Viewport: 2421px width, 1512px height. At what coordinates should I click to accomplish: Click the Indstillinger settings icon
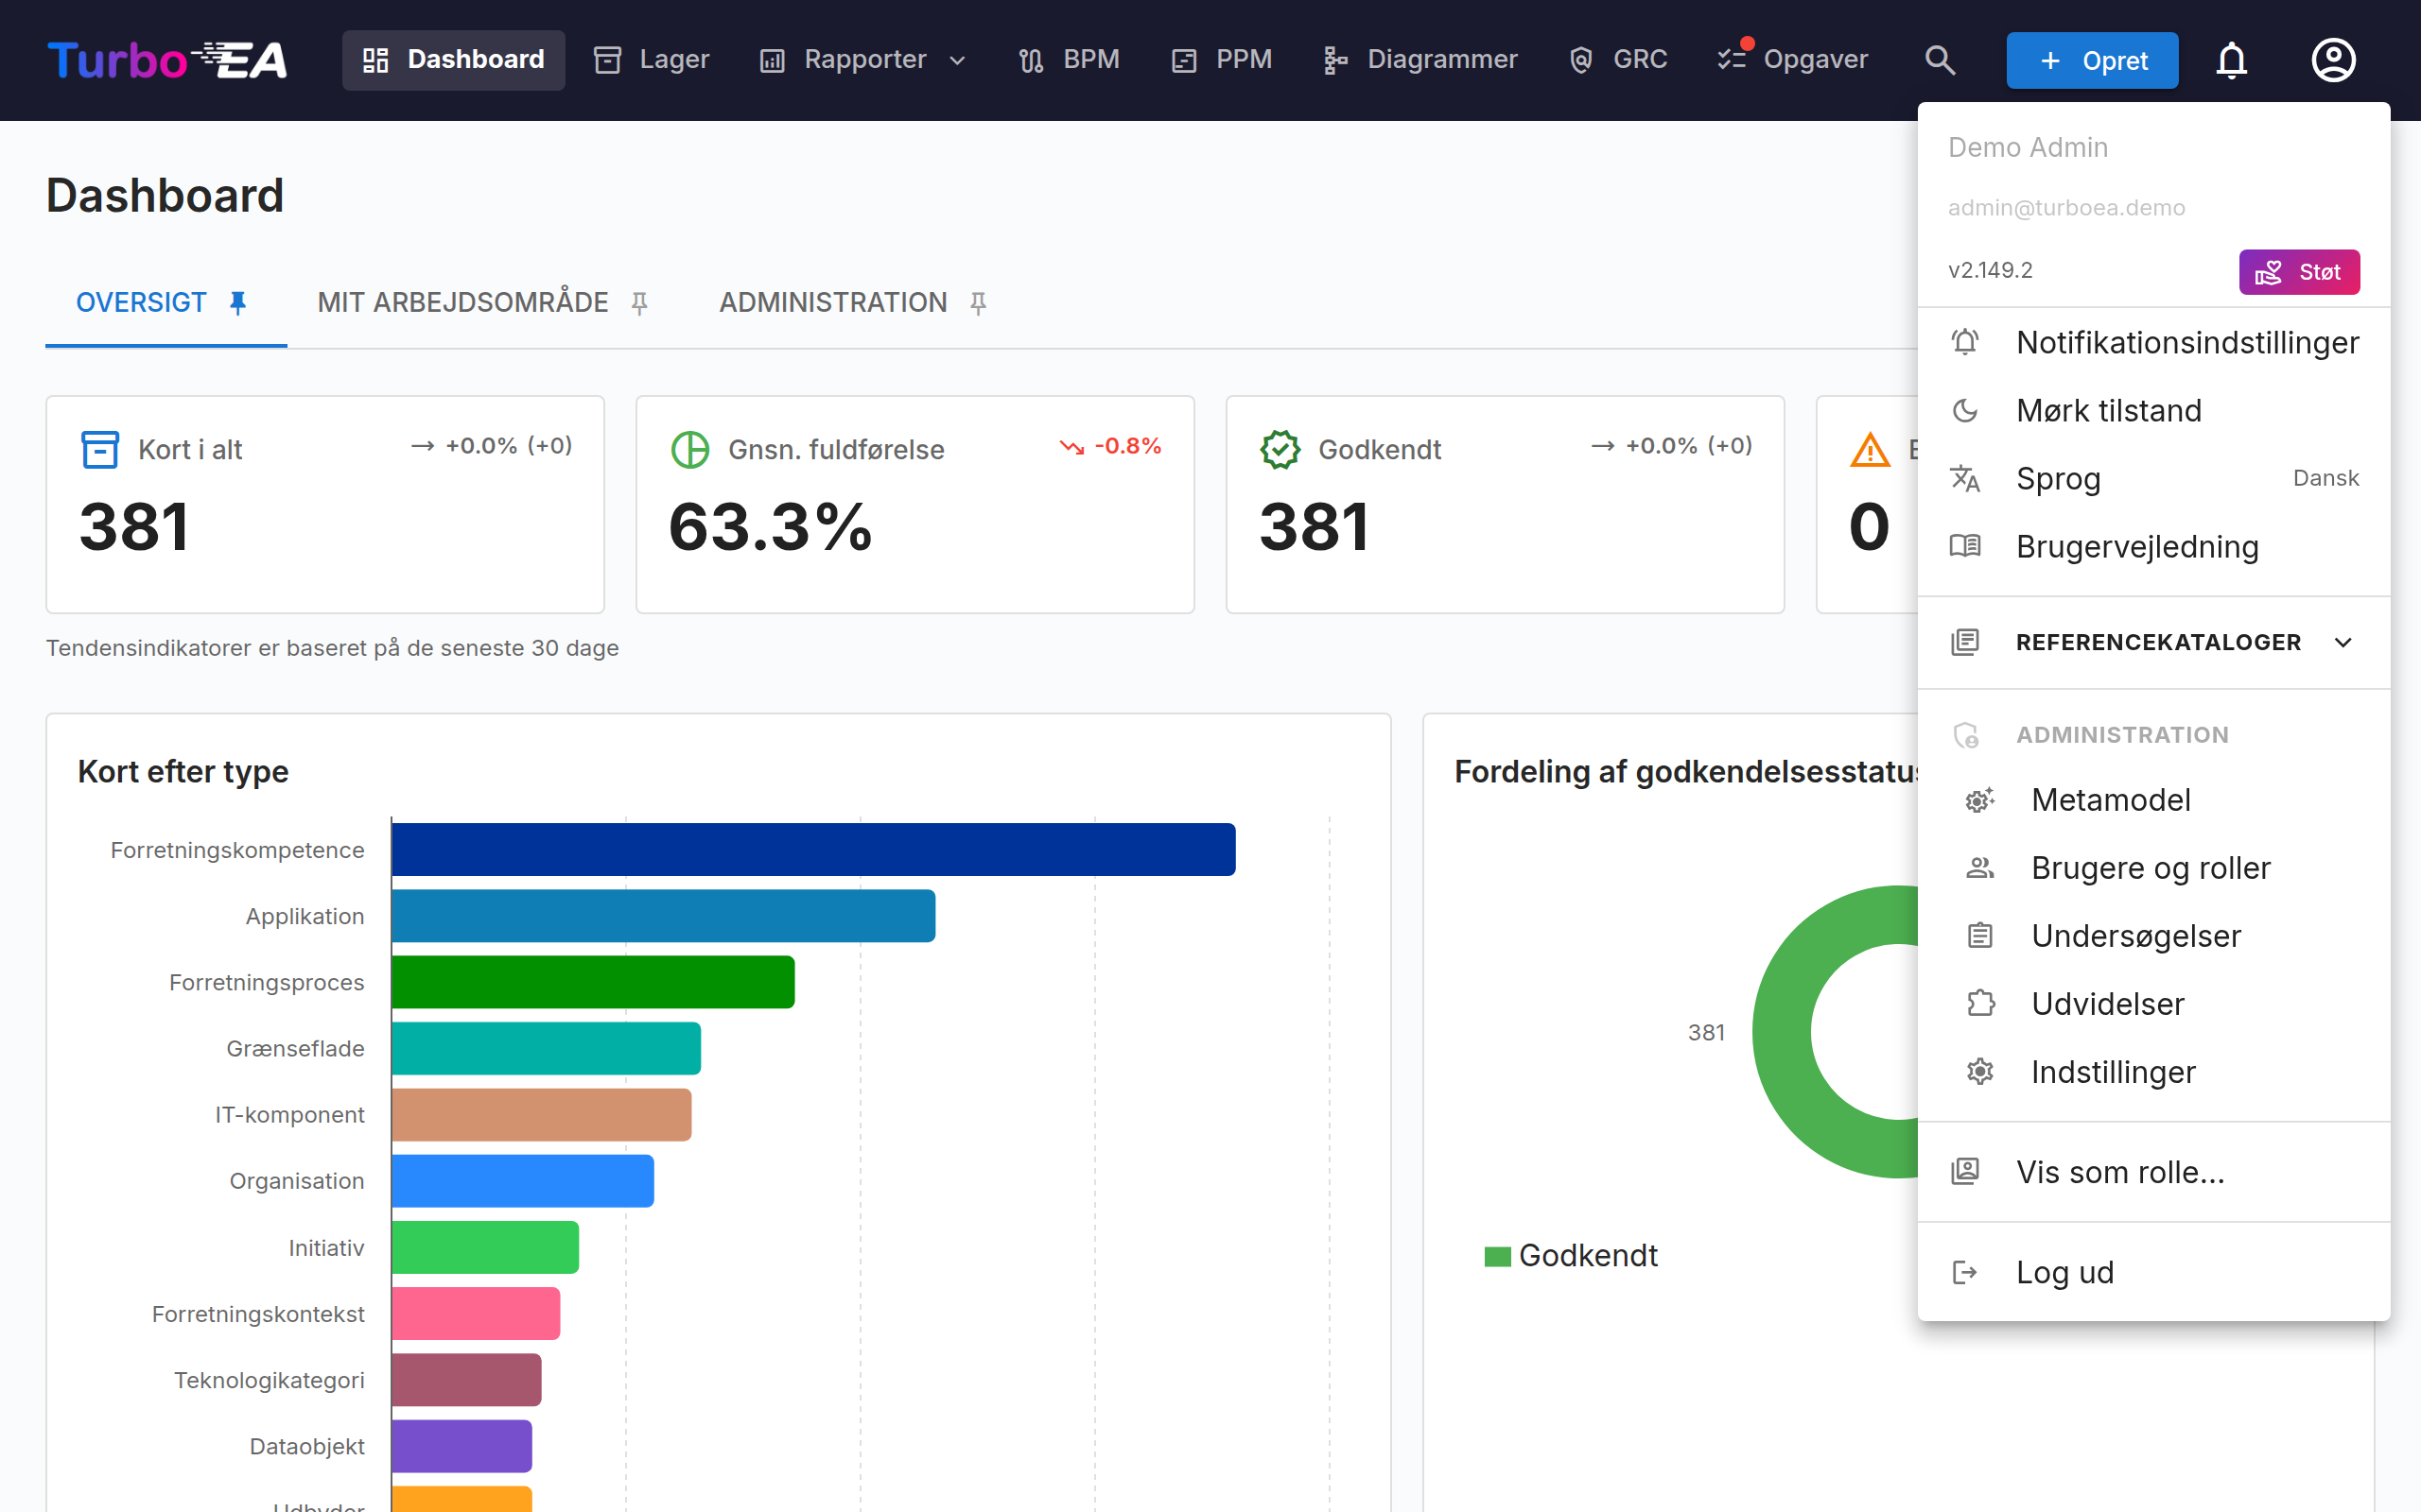(1978, 1072)
